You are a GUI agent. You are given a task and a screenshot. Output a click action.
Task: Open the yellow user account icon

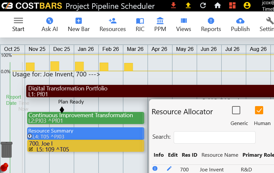[247, 6]
